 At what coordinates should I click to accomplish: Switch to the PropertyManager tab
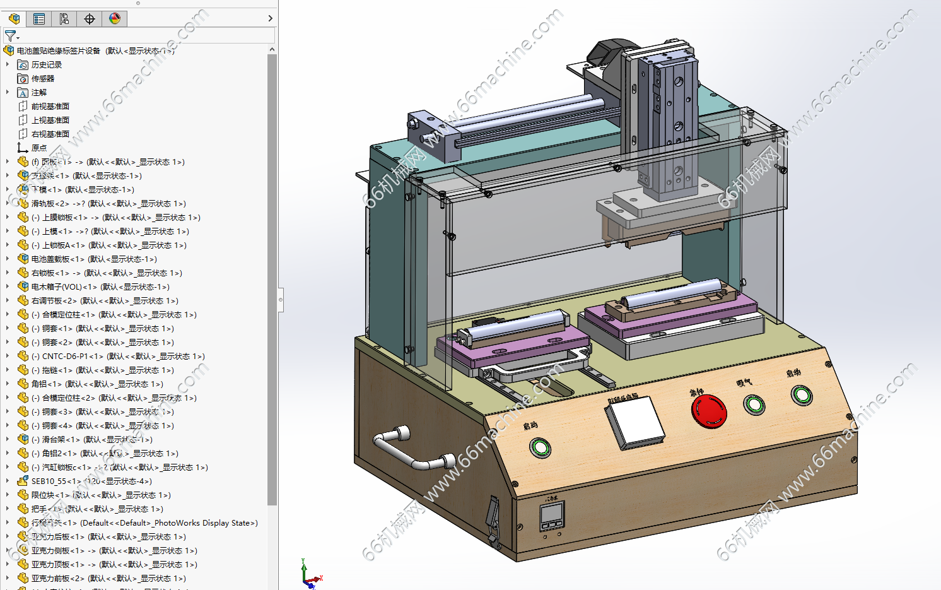pos(39,19)
